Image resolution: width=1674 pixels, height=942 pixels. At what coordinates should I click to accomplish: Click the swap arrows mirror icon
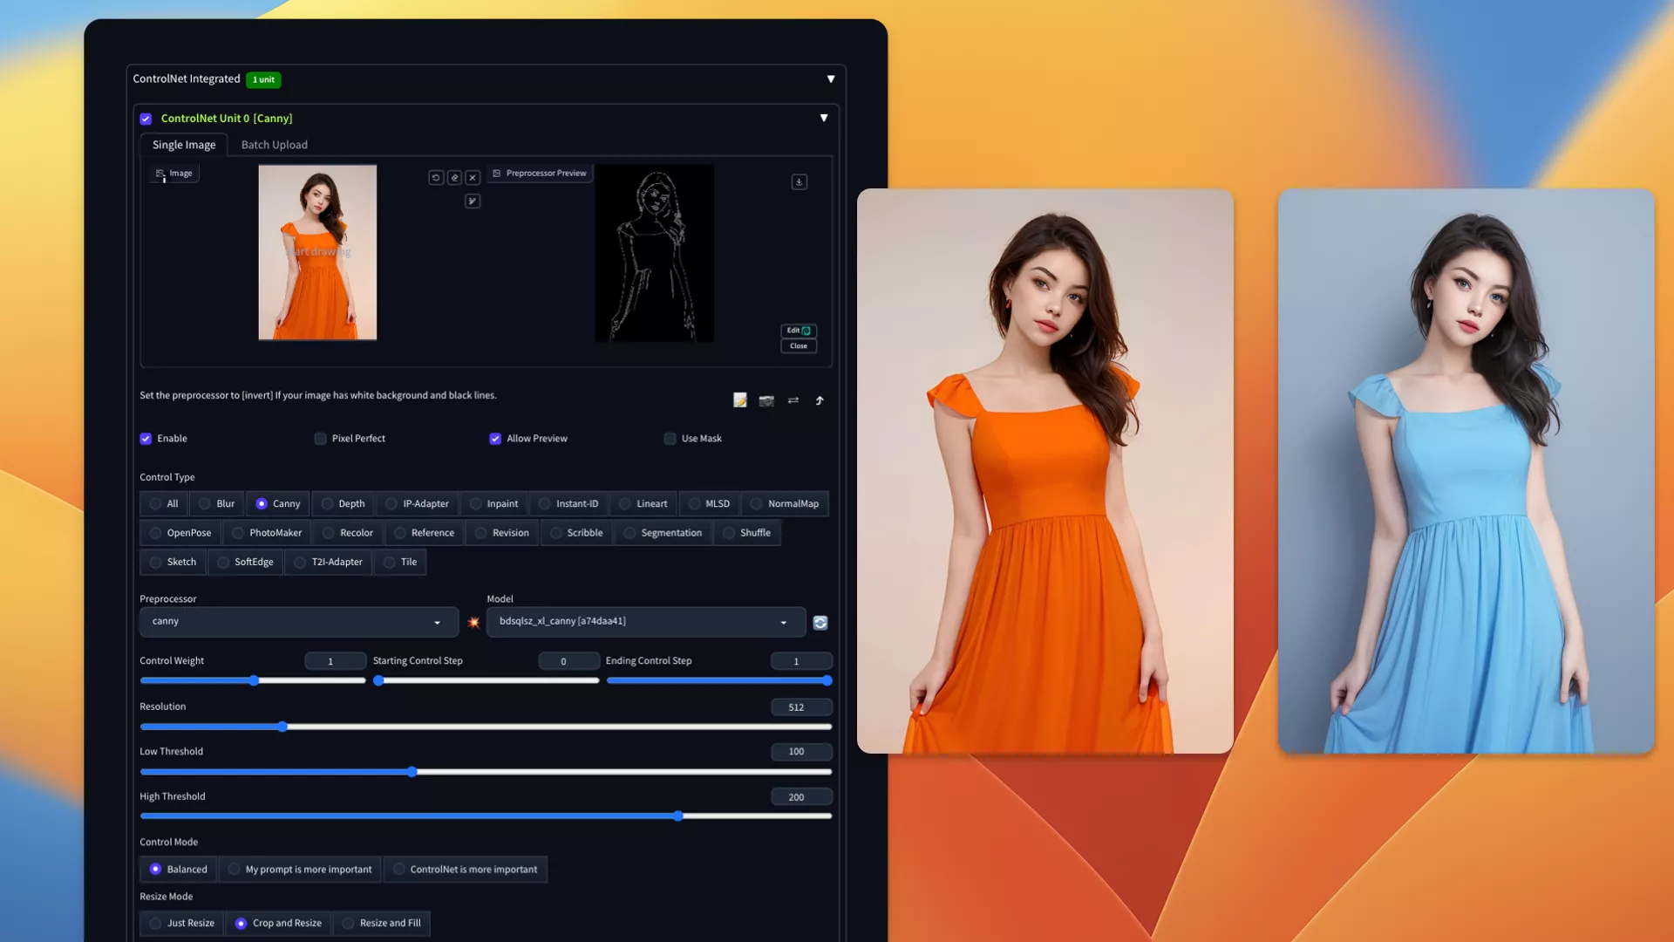coord(793,400)
